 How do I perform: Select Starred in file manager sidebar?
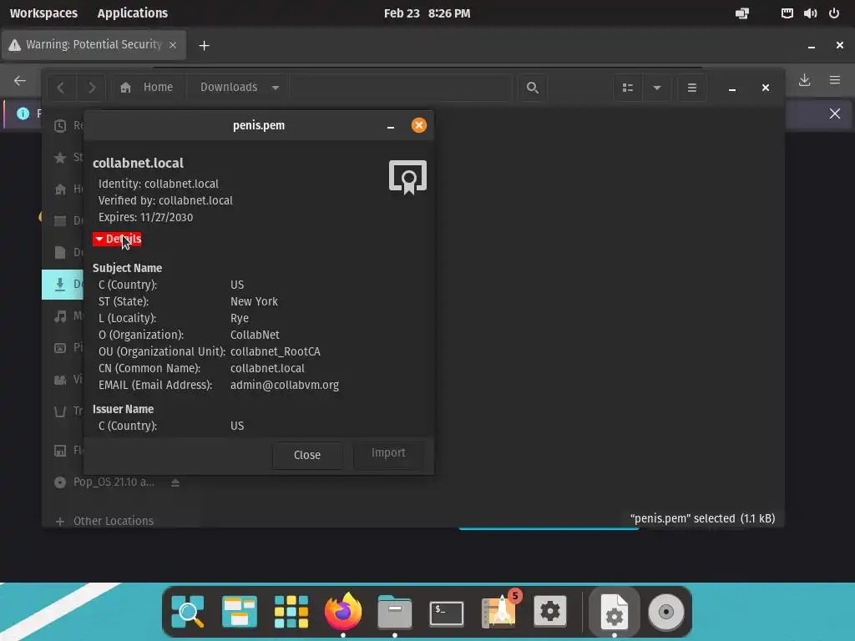coord(63,158)
